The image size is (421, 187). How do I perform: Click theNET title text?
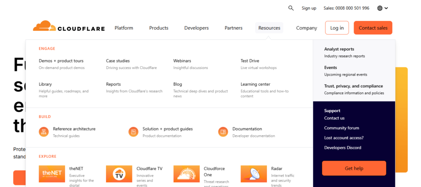point(76,169)
